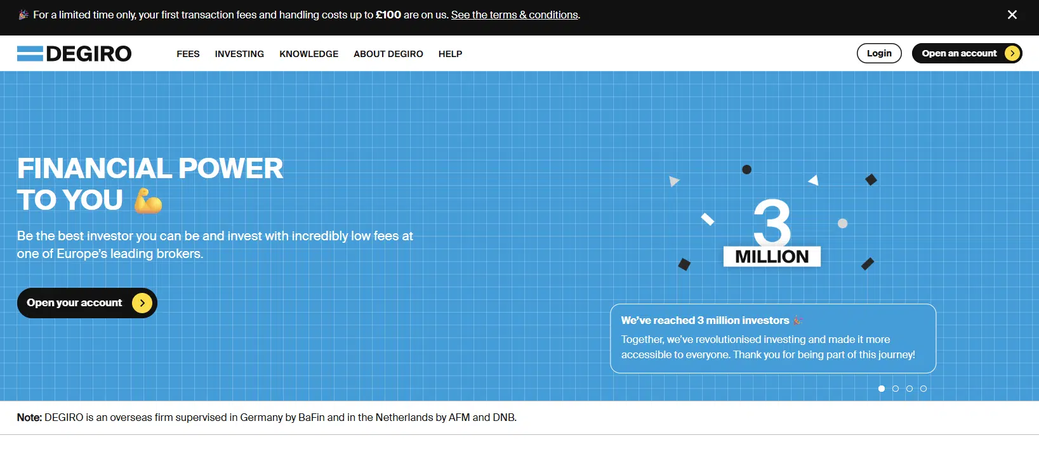Click the party popper icon in banner
This screenshot has width=1039, height=459.
[x=23, y=15]
